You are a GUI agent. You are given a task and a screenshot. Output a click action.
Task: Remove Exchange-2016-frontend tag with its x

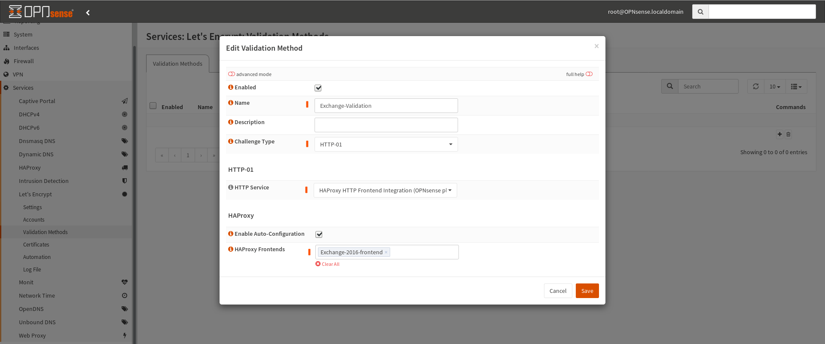pyautogui.click(x=386, y=252)
